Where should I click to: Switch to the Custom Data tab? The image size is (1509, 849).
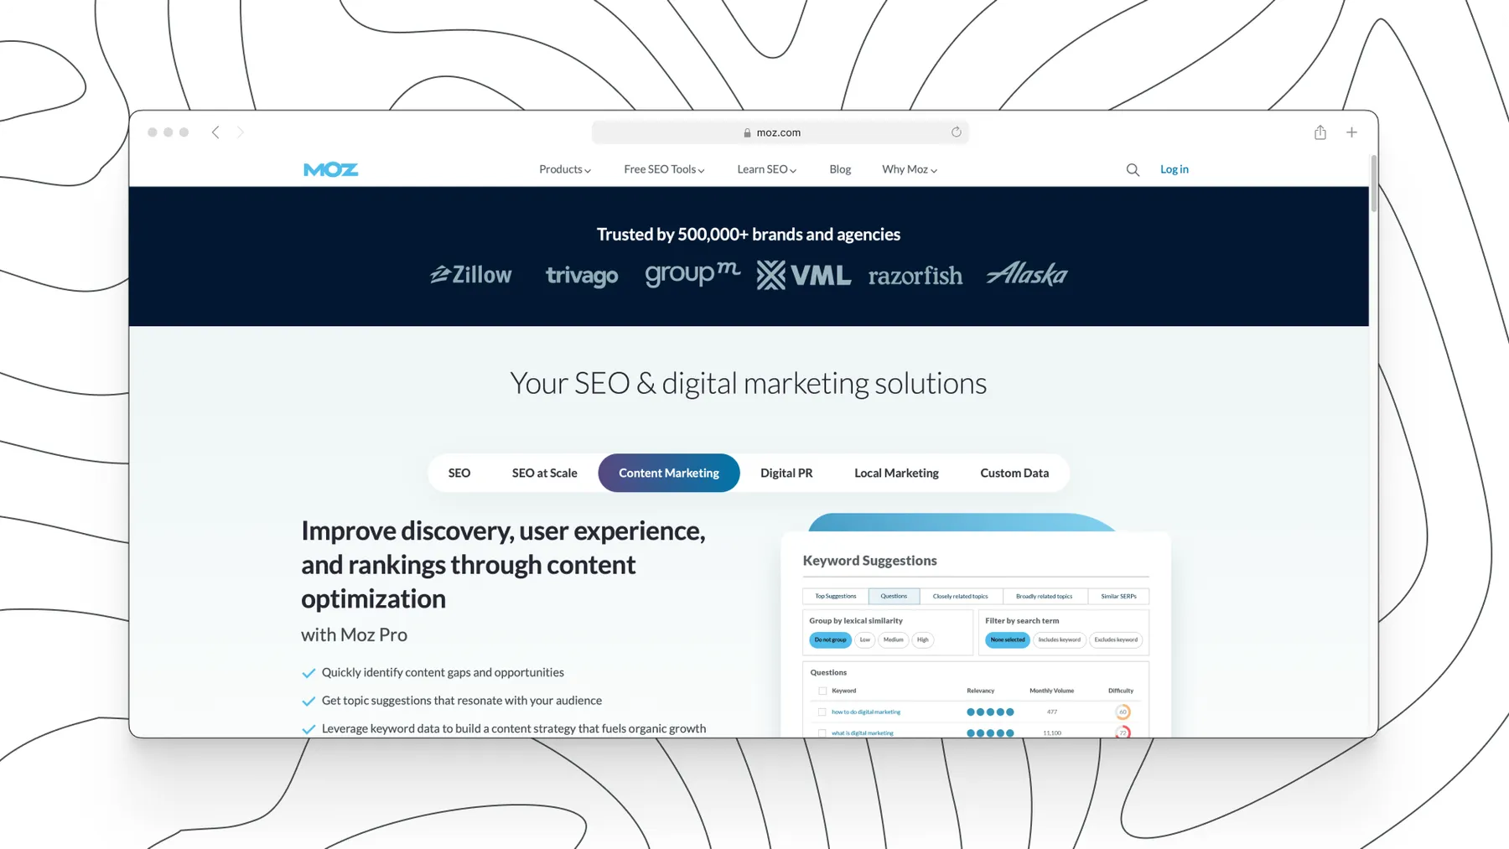coord(1014,473)
